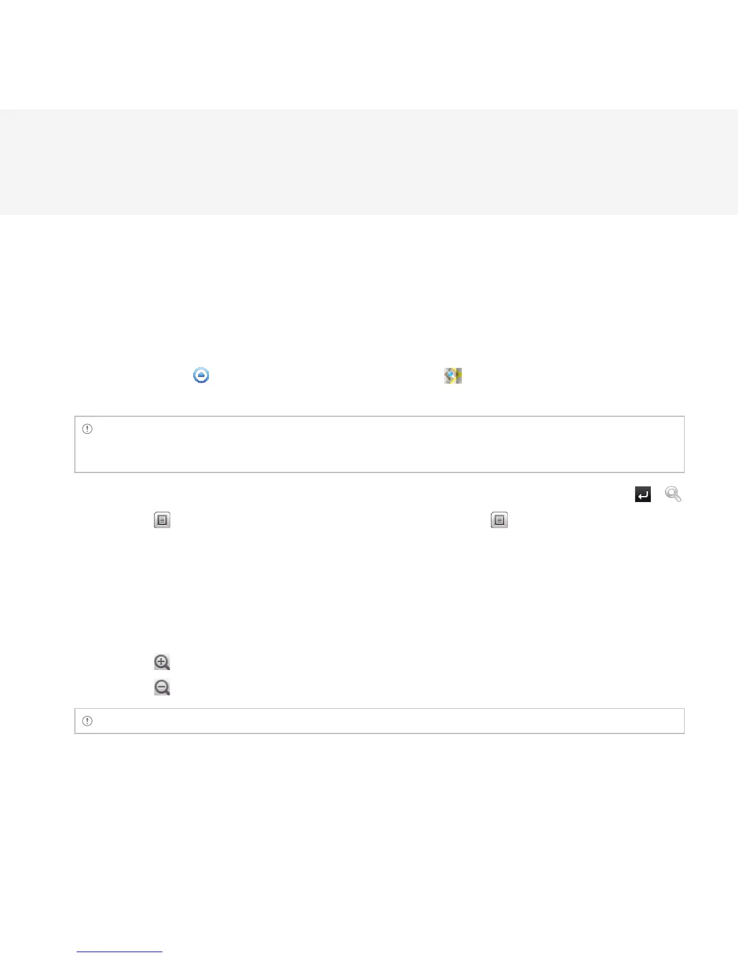Image resolution: width=739 pixels, height=957 pixels.
Task: Click the zoom in magnifier icon
Action: tap(162, 662)
